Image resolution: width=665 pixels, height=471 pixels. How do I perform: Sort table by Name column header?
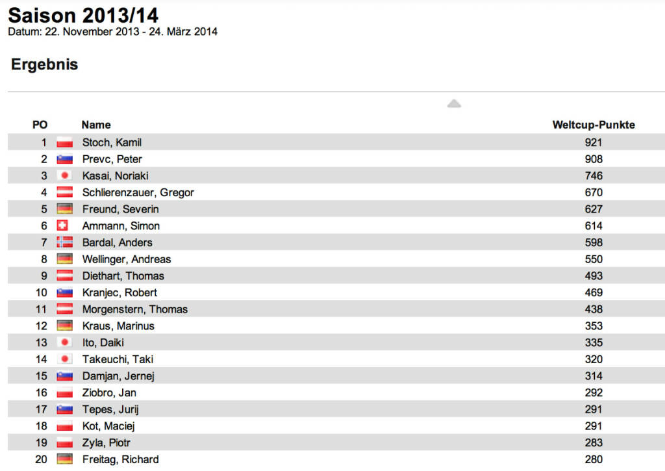point(96,125)
